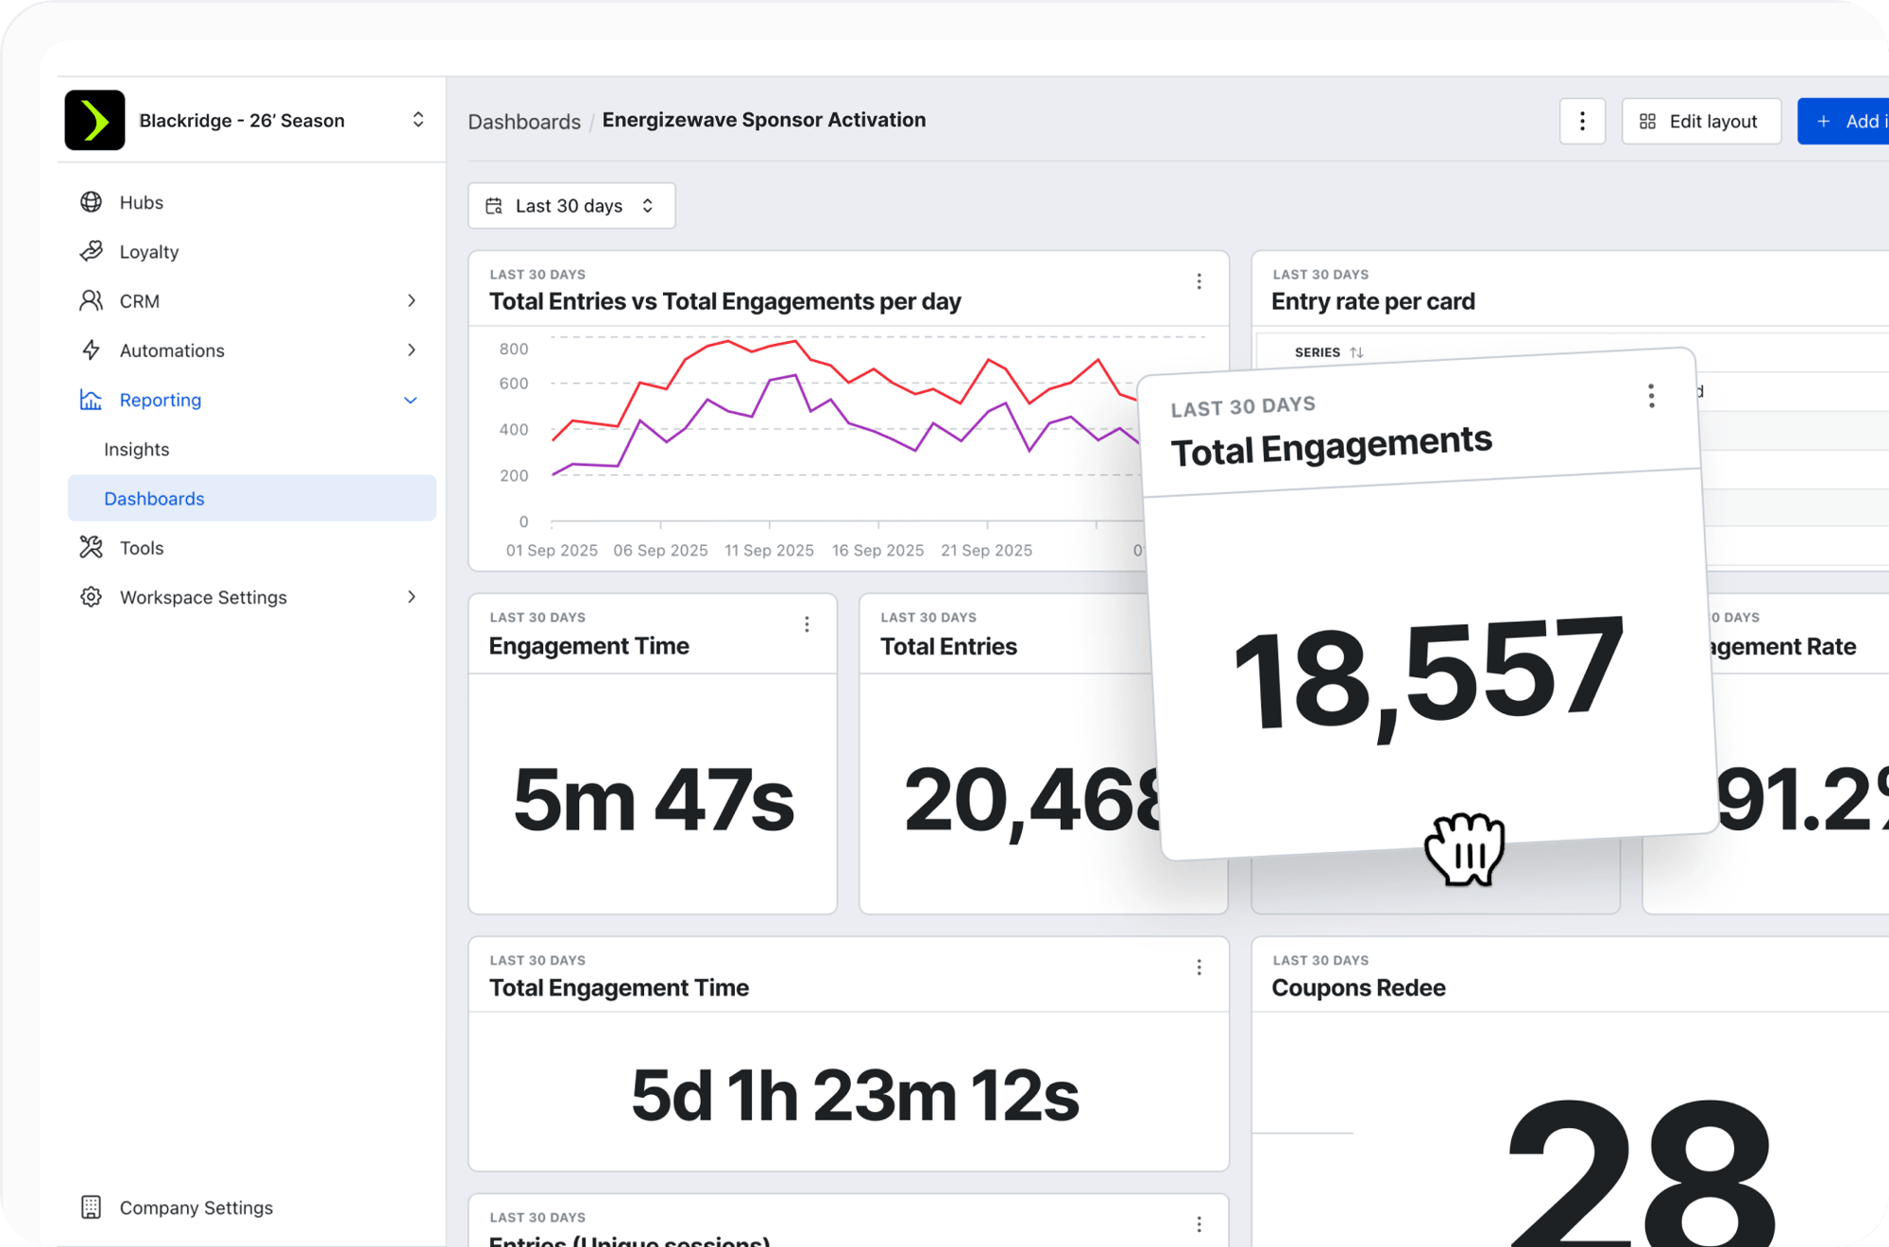Open the Entries (Unique sessions) card menu
This screenshot has width=1889, height=1247.
tap(1199, 1224)
